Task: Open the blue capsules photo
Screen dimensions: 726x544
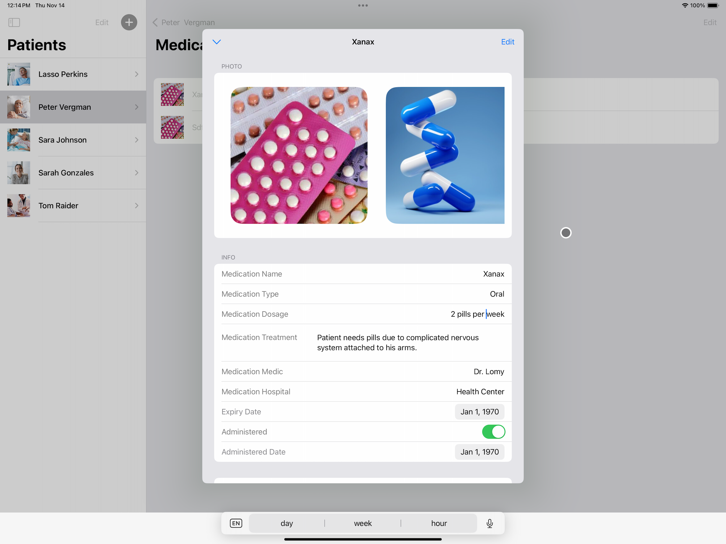Action: click(445, 155)
